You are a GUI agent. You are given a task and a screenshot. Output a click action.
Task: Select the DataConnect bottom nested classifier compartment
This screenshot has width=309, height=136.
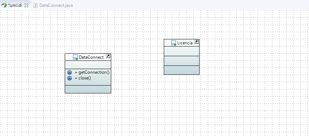tap(88, 89)
